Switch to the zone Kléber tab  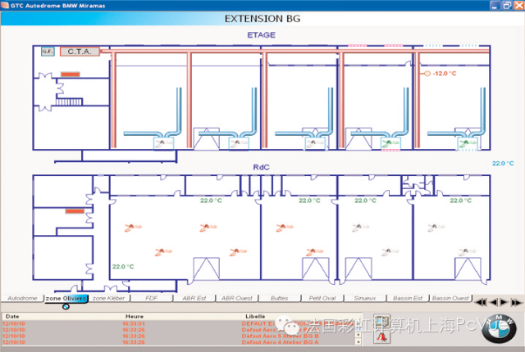tap(109, 298)
